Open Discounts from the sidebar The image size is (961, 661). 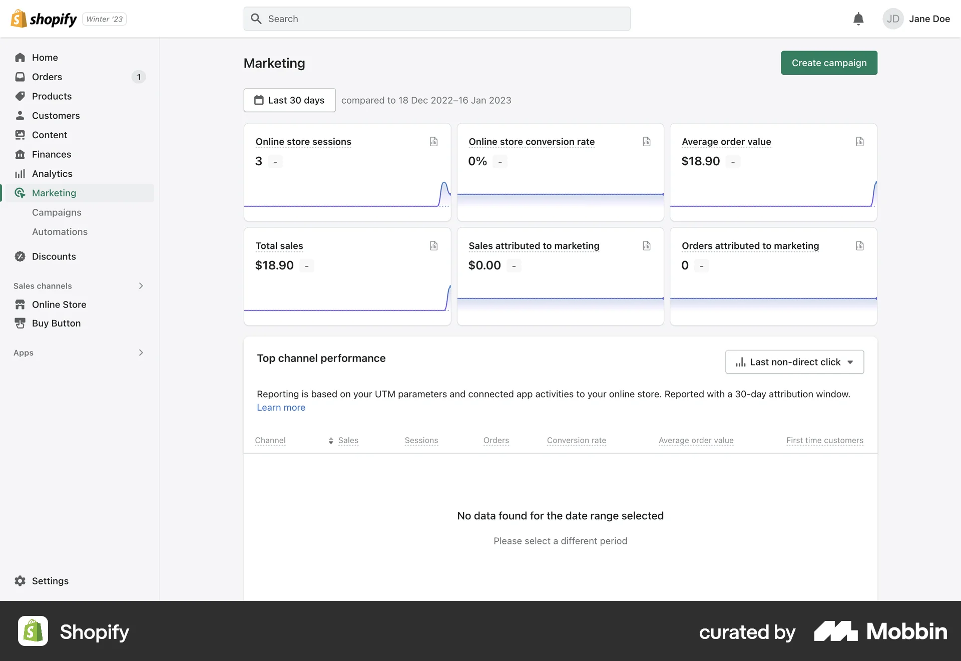pyautogui.click(x=53, y=256)
